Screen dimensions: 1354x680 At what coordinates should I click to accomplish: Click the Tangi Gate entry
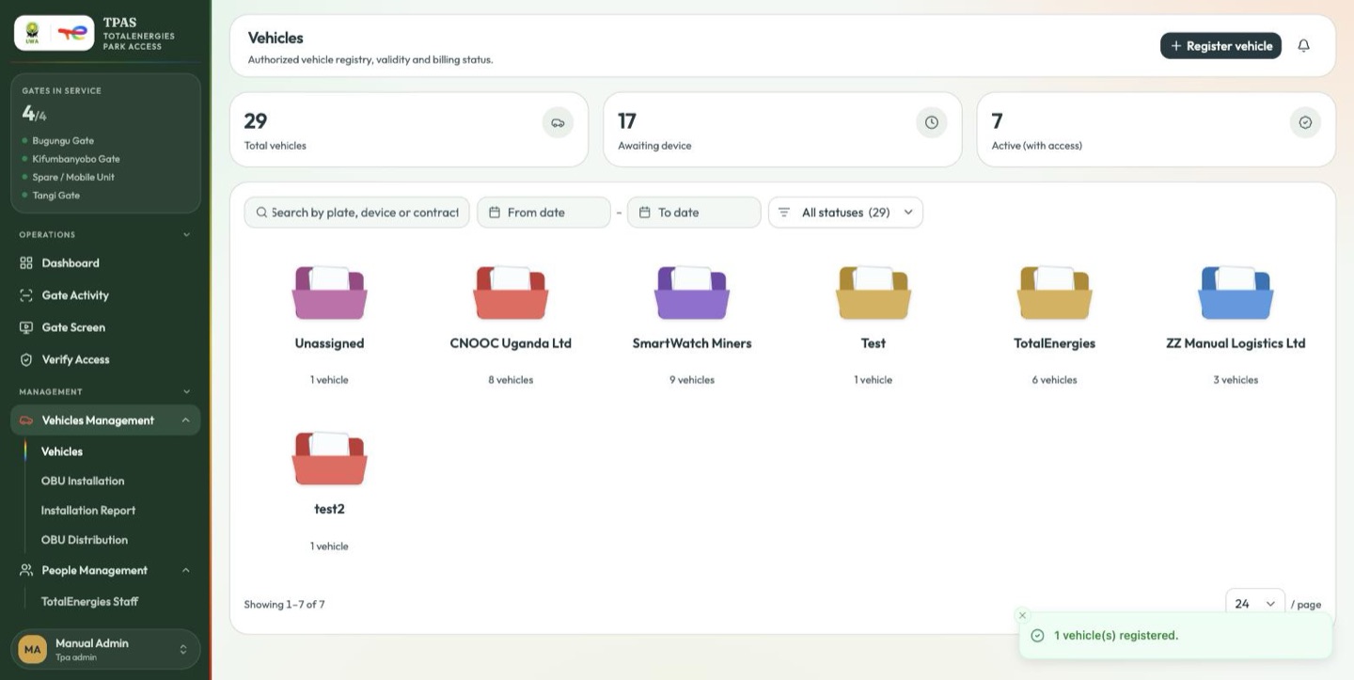click(x=56, y=196)
